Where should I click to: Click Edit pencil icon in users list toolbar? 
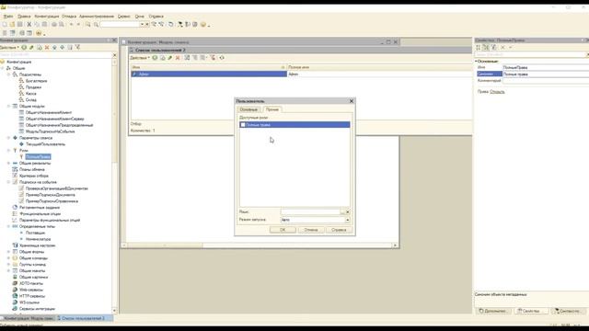click(169, 58)
